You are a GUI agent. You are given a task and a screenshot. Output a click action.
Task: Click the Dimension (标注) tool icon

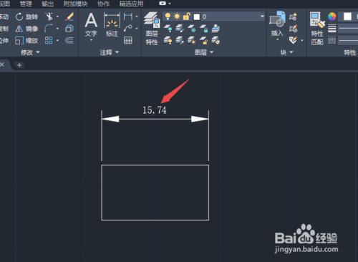point(112,21)
